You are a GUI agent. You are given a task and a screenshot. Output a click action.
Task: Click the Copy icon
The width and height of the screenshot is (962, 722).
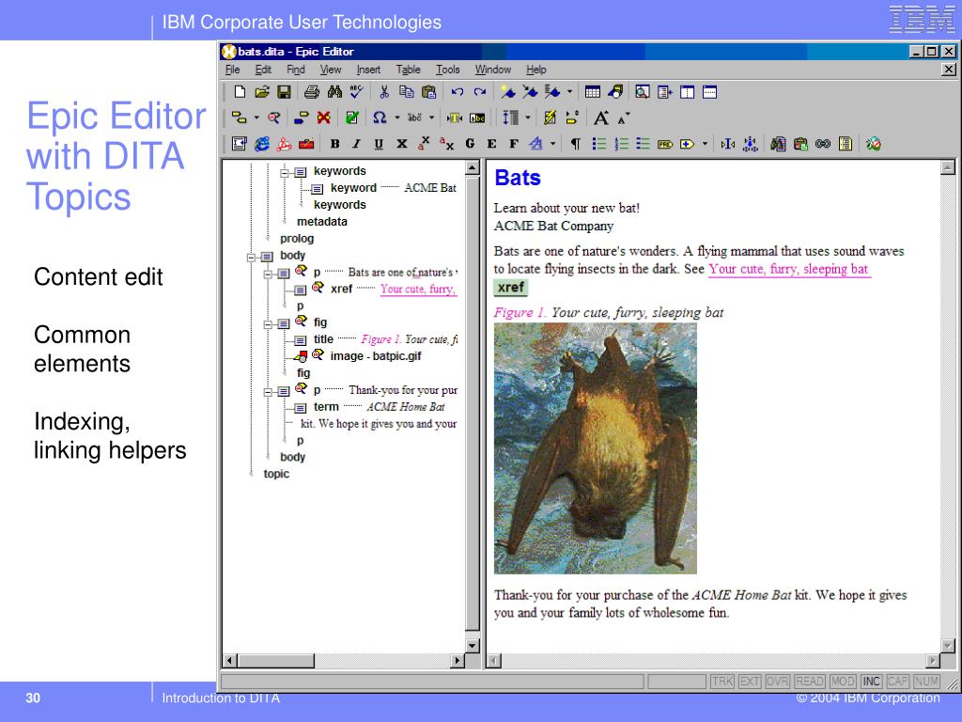click(406, 92)
